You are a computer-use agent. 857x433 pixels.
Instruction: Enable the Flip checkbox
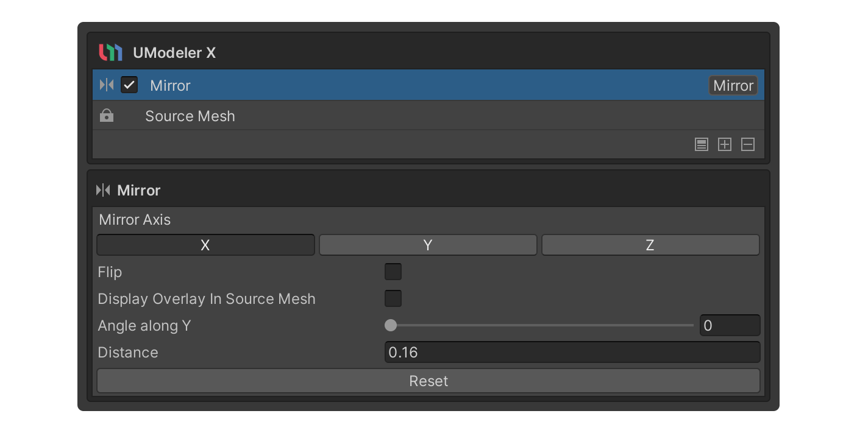pyautogui.click(x=393, y=272)
